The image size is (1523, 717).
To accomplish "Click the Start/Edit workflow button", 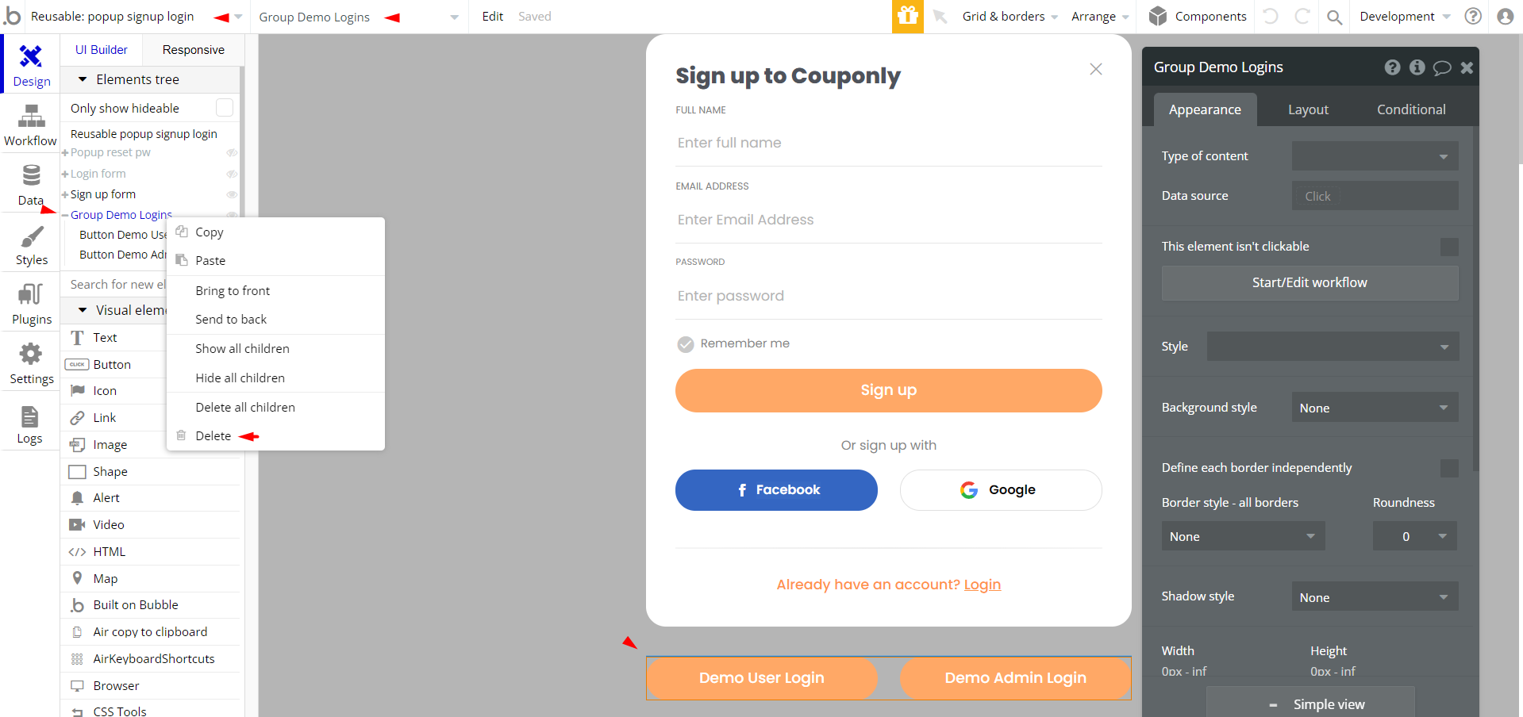I will [1310, 283].
